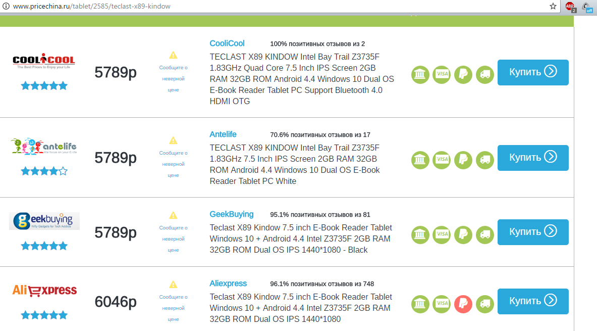The height and width of the screenshot is (331, 597).
Task: Click the warning triangle icon in GeekBuying row
Action: 173,215
